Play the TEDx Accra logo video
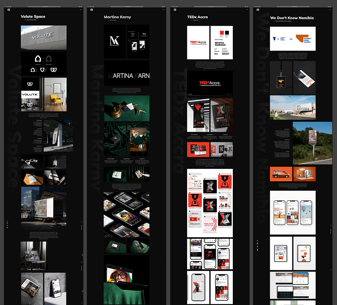The image size is (337, 305). pos(210,83)
